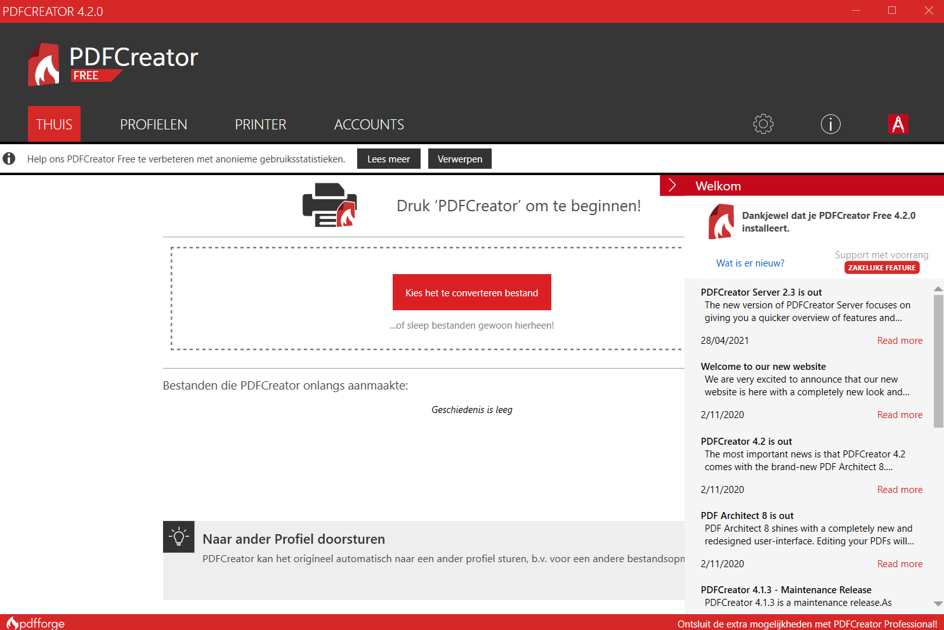This screenshot has height=630, width=944.
Task: Launch PDF Architect red icon
Action: (898, 124)
